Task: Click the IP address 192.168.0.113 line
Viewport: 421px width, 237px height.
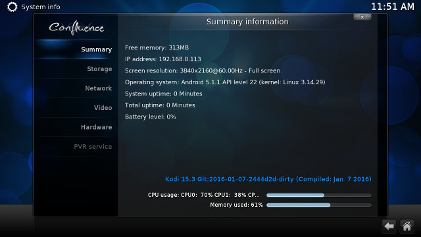Action: coord(163,59)
